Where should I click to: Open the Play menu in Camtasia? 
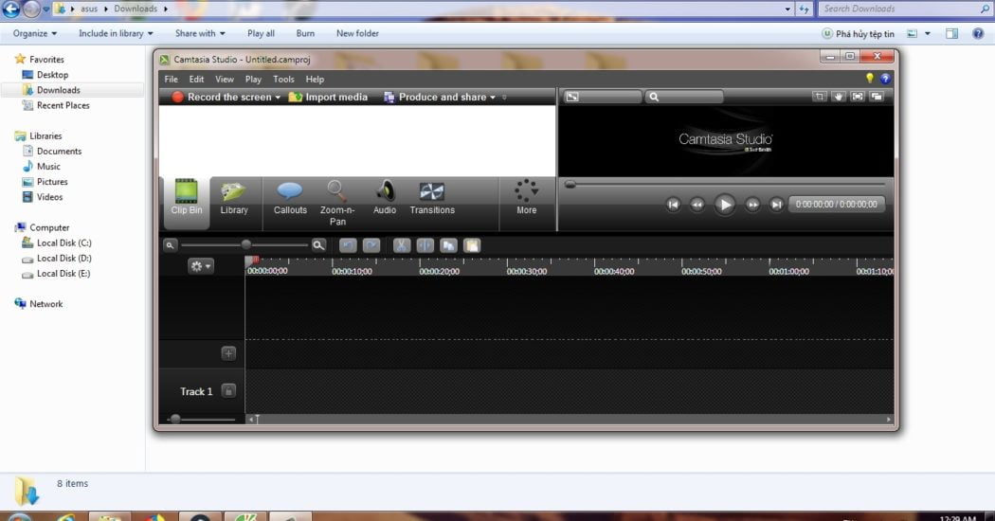pyautogui.click(x=253, y=80)
